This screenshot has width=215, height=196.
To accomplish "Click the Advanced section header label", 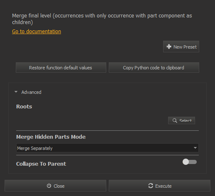I will pyautogui.click(x=31, y=92).
